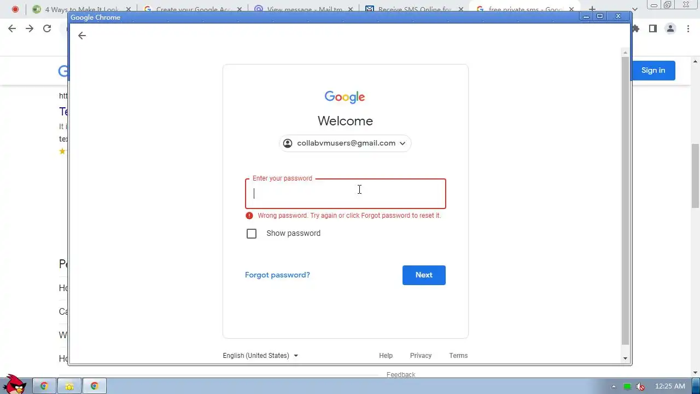This screenshot has height=394, width=700.
Task: Click the account avatar icon beside the email
Action: click(288, 143)
